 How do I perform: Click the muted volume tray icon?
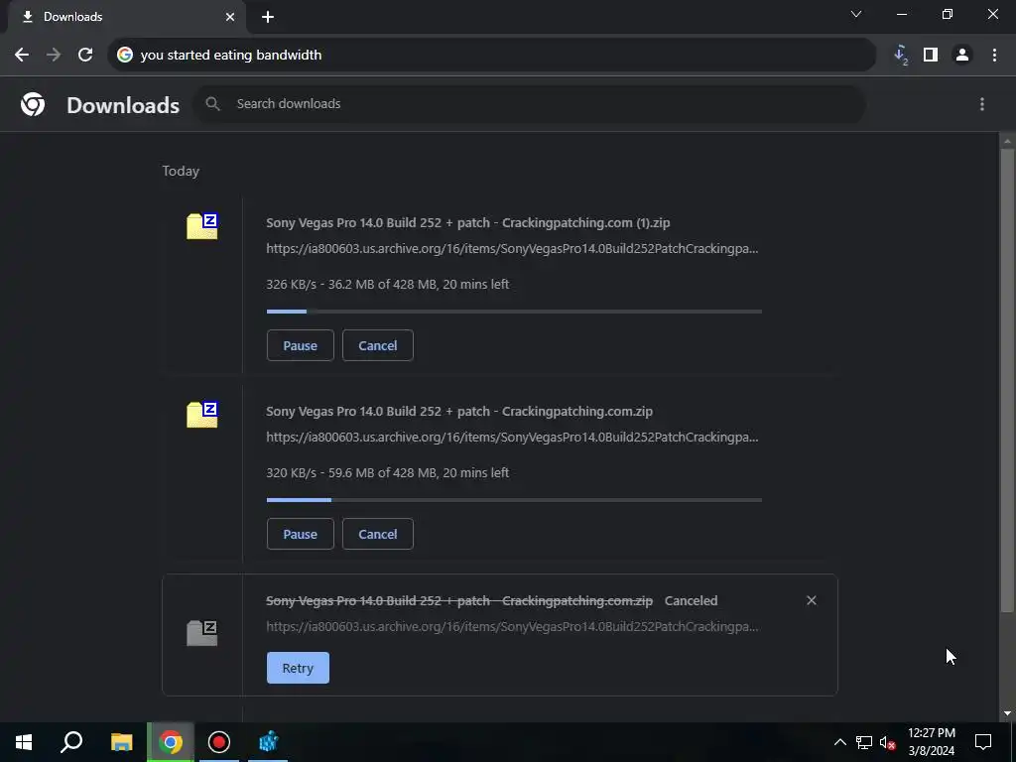tap(888, 742)
